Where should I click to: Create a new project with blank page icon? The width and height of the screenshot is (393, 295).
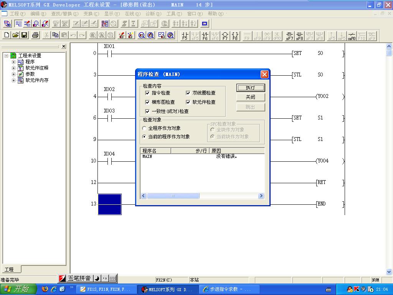7,35
